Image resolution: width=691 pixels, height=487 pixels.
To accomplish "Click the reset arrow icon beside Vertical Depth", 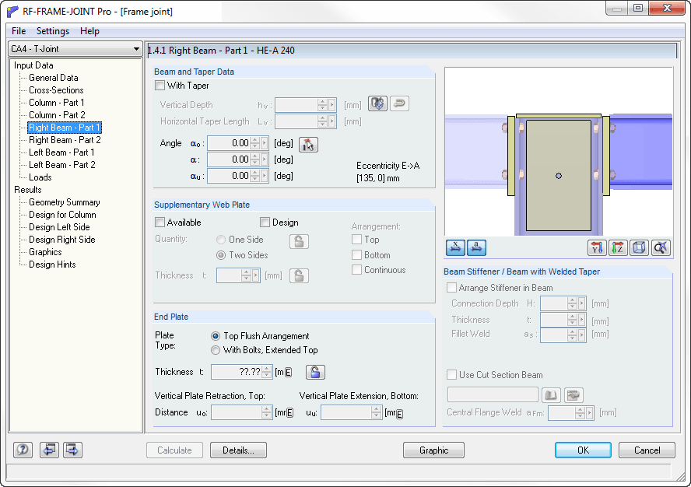I will pos(399,104).
